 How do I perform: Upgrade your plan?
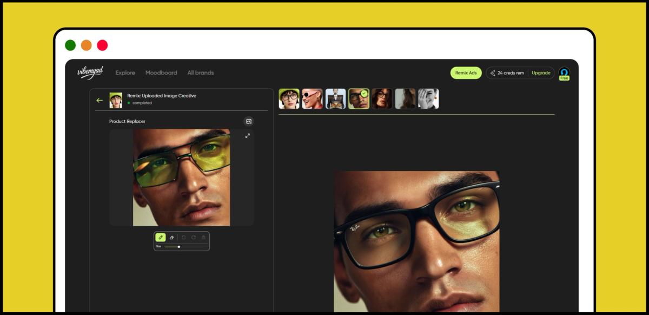(x=540, y=73)
